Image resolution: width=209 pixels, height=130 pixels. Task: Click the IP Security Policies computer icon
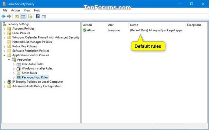coord(9,82)
